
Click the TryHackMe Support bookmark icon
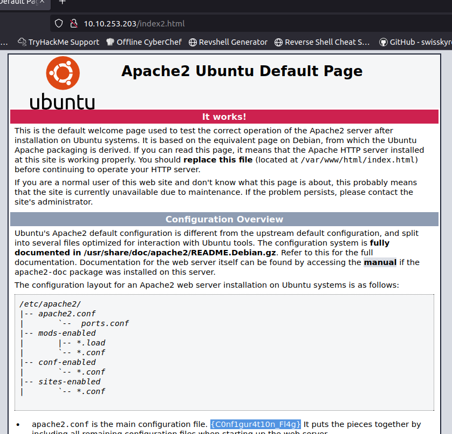tap(22, 42)
